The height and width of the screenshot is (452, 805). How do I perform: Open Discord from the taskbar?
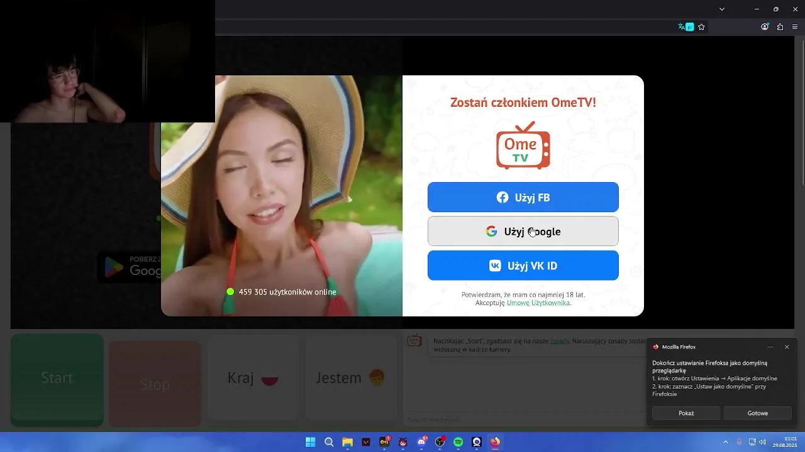(421, 442)
